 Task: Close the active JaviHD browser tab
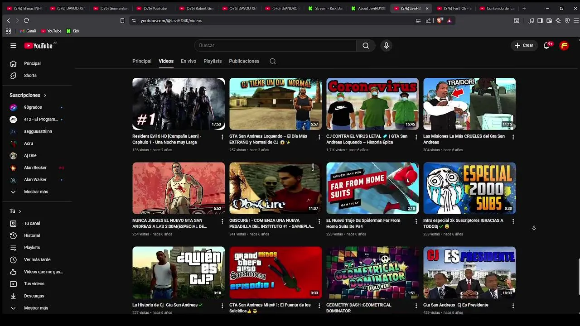(427, 8)
